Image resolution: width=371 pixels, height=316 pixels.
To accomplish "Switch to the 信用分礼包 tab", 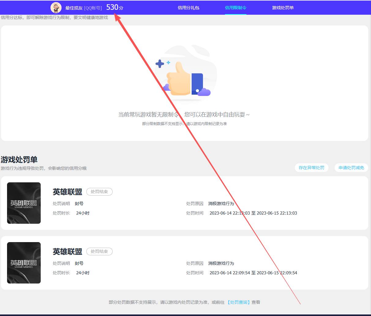I will (x=188, y=8).
